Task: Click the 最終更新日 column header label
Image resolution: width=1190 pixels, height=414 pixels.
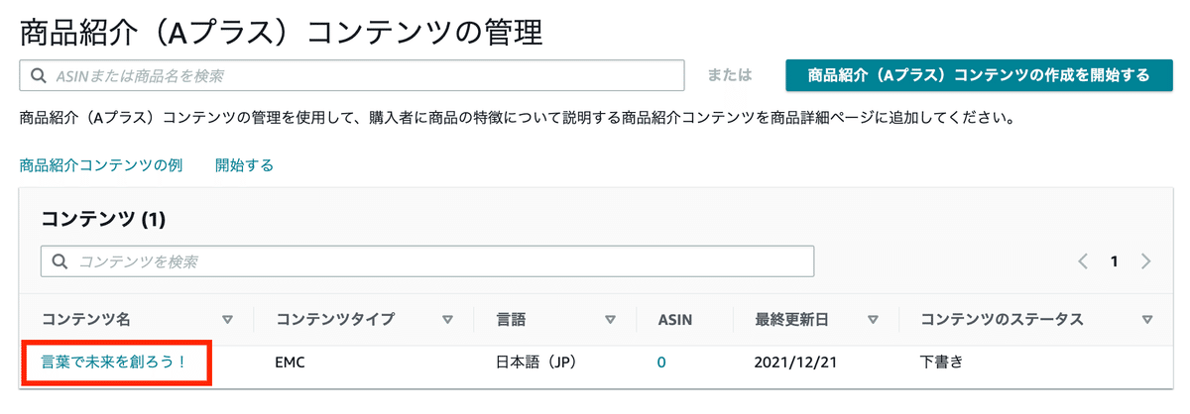Action: click(791, 319)
